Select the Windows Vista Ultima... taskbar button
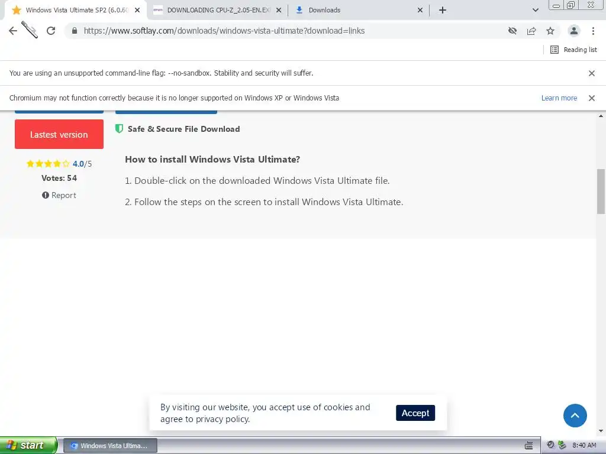This screenshot has width=606, height=454. [110, 446]
